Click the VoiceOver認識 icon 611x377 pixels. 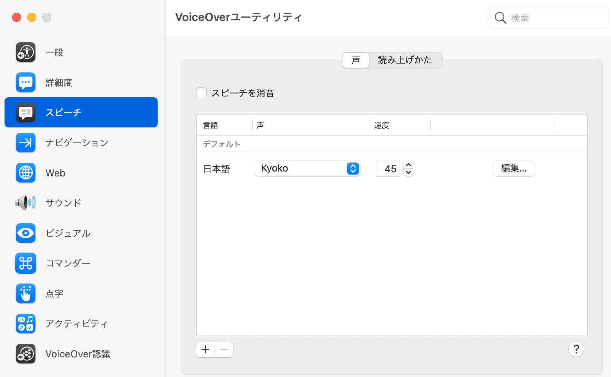point(26,354)
